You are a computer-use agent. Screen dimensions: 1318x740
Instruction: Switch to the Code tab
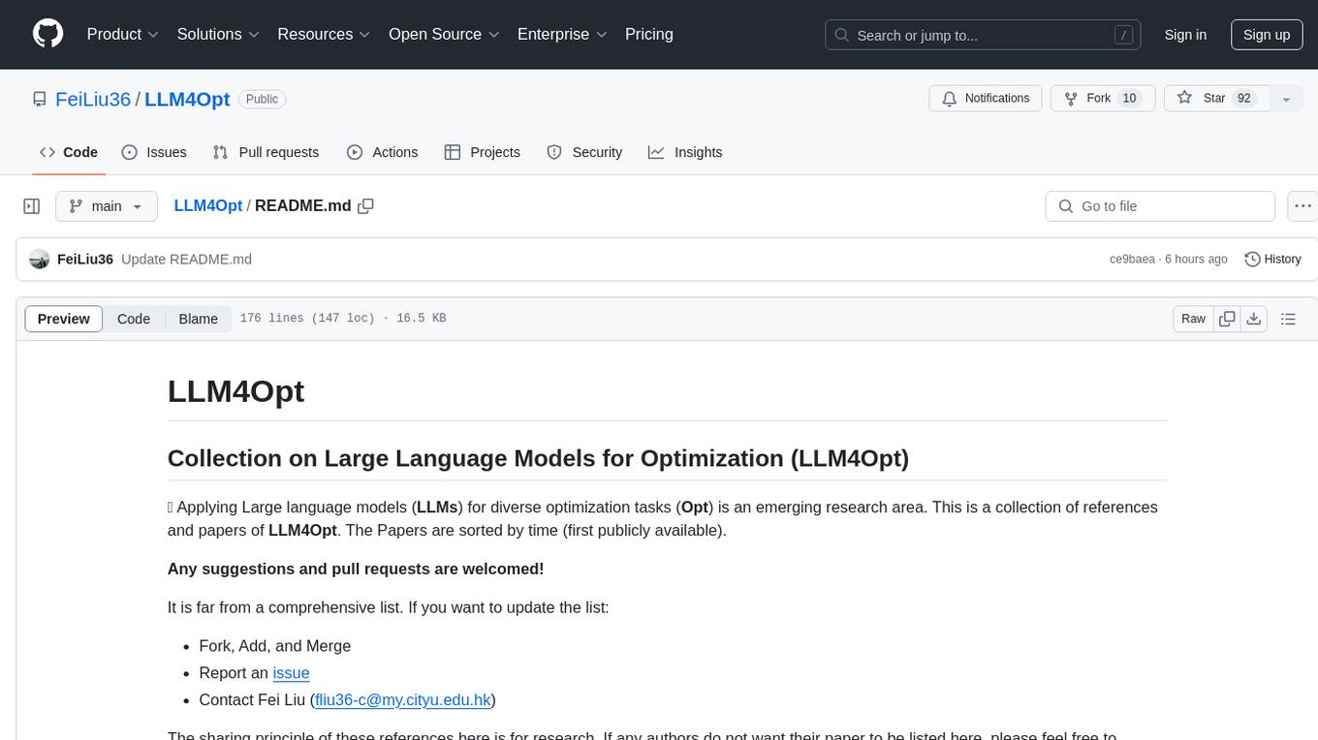(69, 152)
